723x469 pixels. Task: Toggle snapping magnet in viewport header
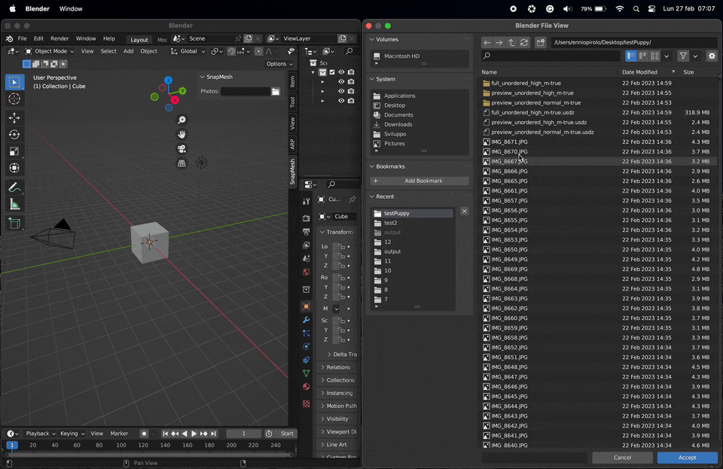[x=231, y=52]
